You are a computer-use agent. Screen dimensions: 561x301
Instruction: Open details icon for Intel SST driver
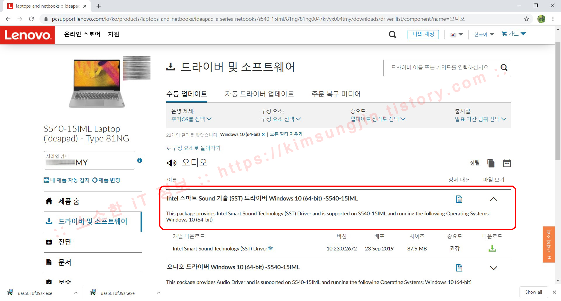click(459, 199)
